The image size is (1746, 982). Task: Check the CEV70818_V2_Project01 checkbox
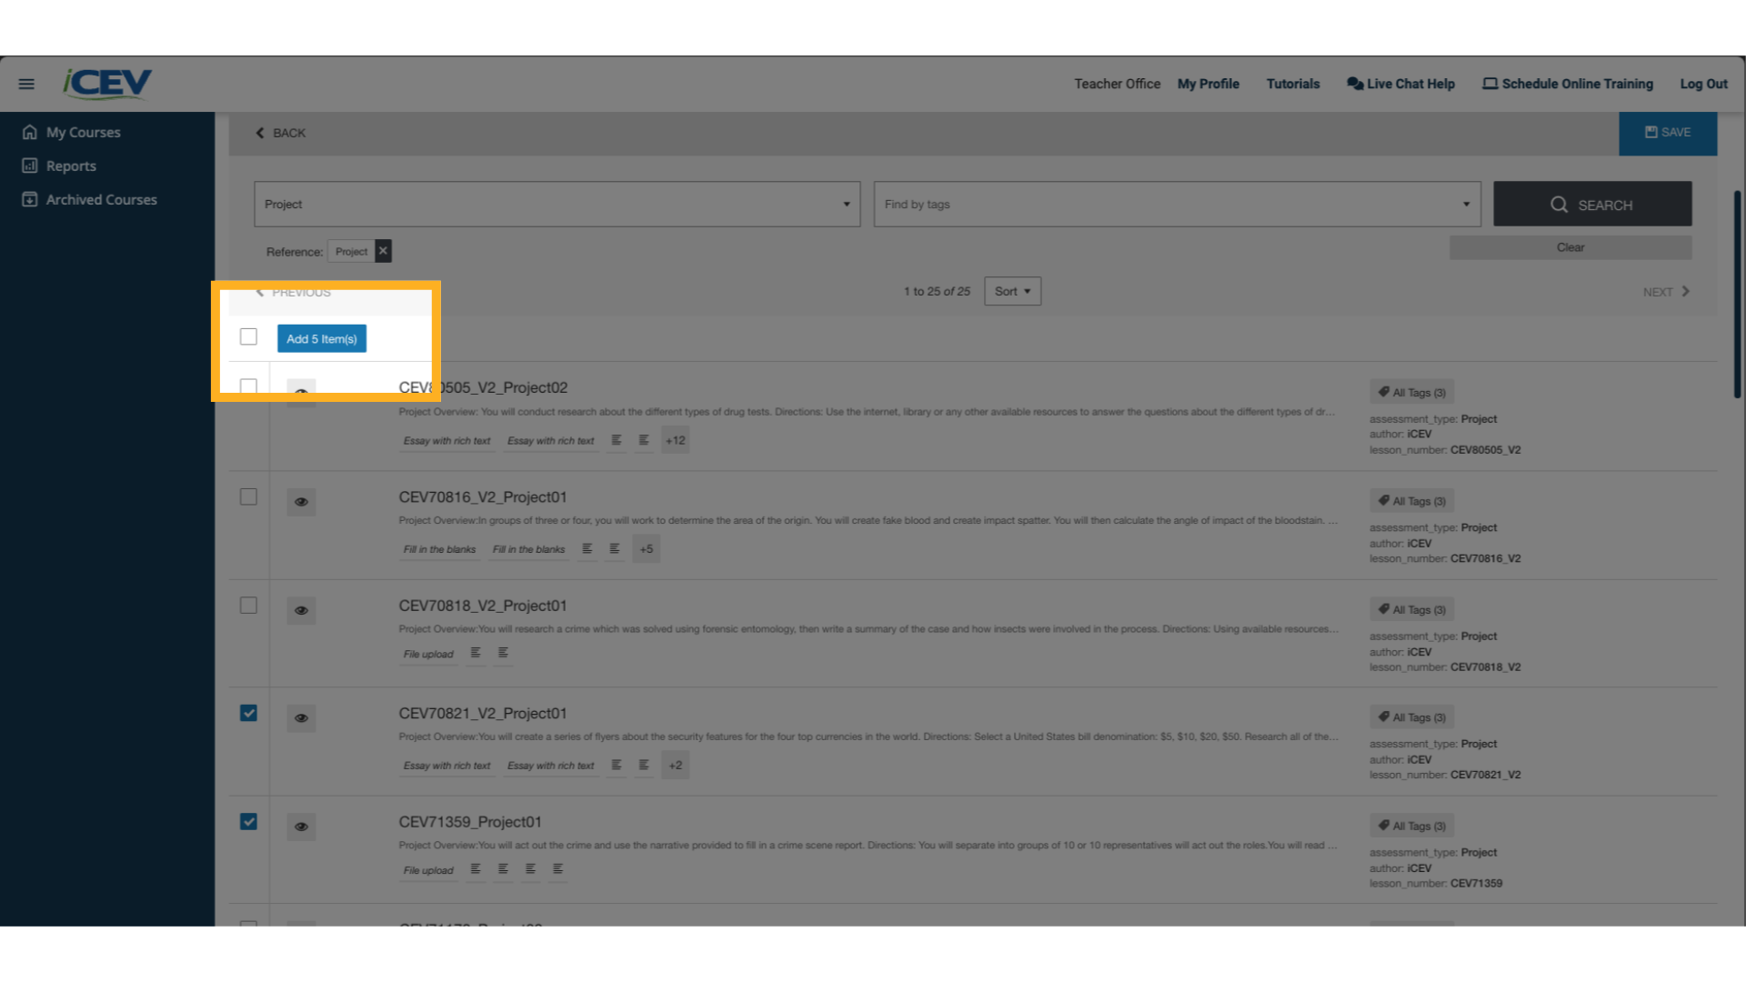tap(248, 606)
